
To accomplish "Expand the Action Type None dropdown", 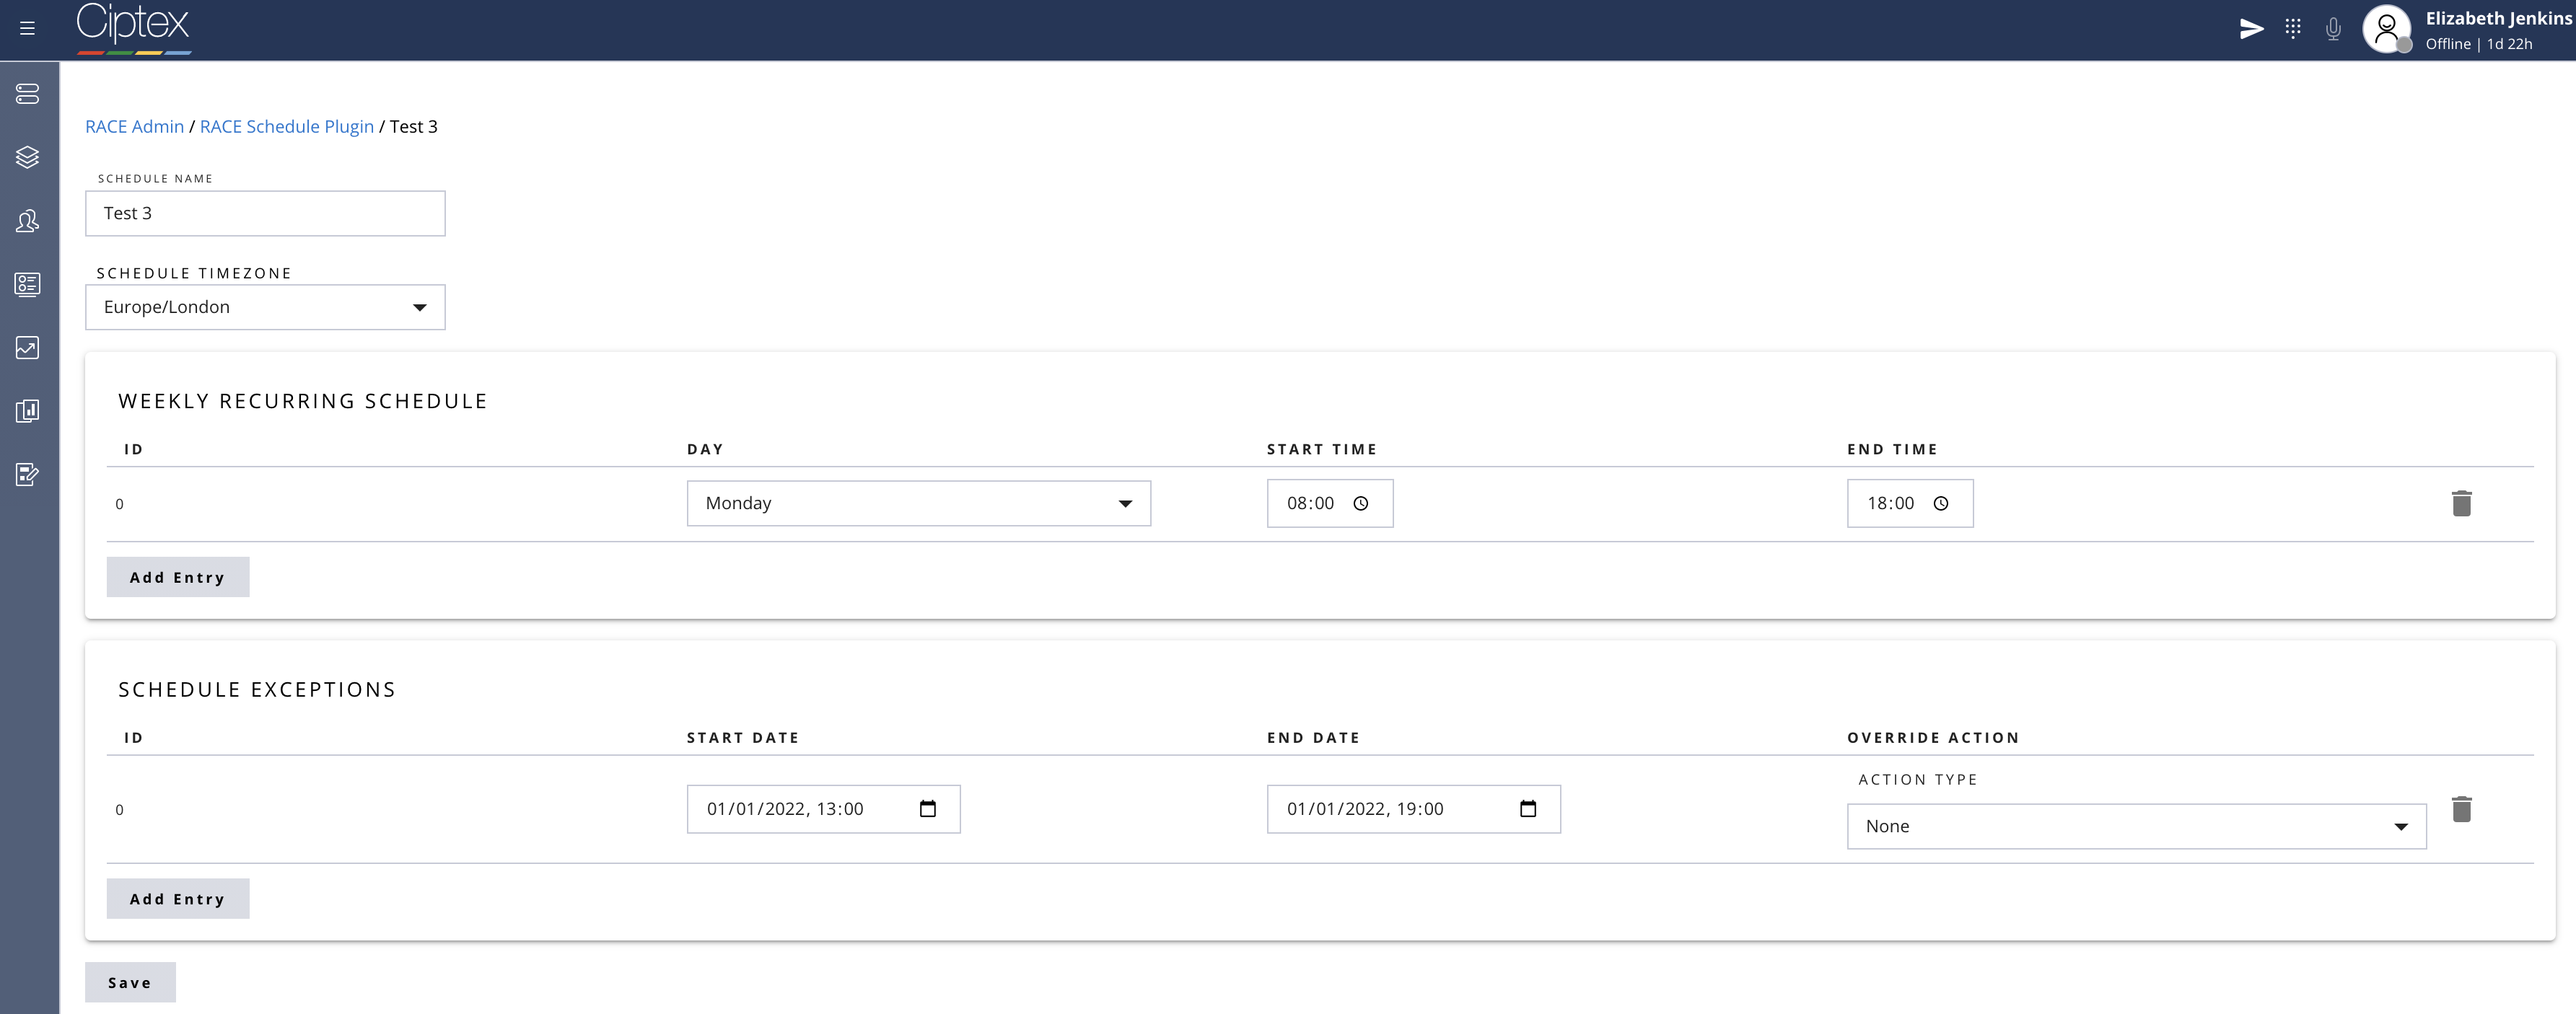I will (x=2137, y=826).
